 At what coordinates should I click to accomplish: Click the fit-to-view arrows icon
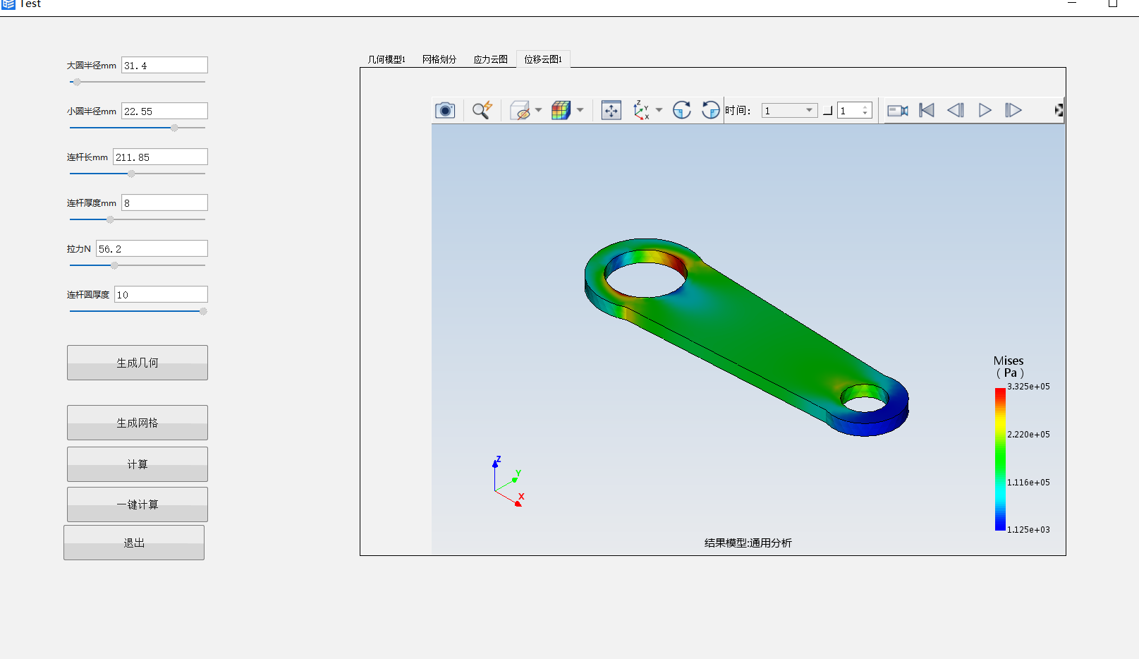(611, 110)
